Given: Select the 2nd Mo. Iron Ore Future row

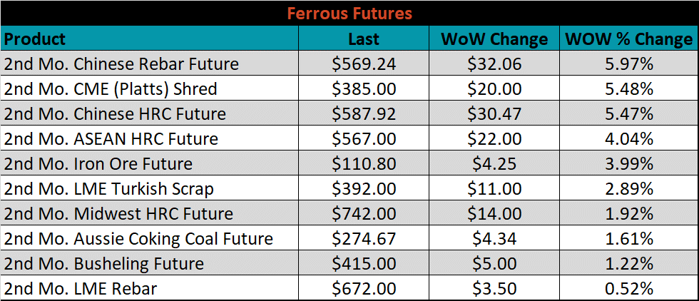Looking at the screenshot, I should point(349,163).
